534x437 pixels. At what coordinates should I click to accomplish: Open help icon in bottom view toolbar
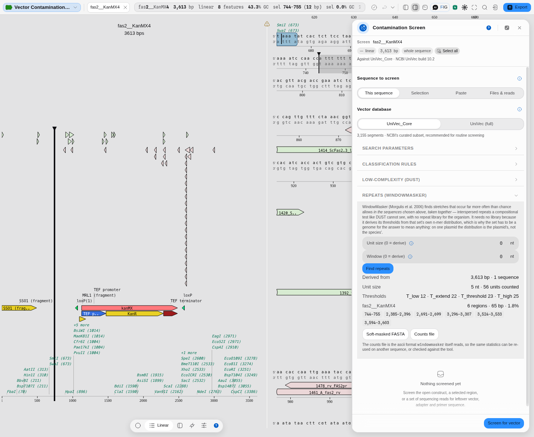pos(216,426)
